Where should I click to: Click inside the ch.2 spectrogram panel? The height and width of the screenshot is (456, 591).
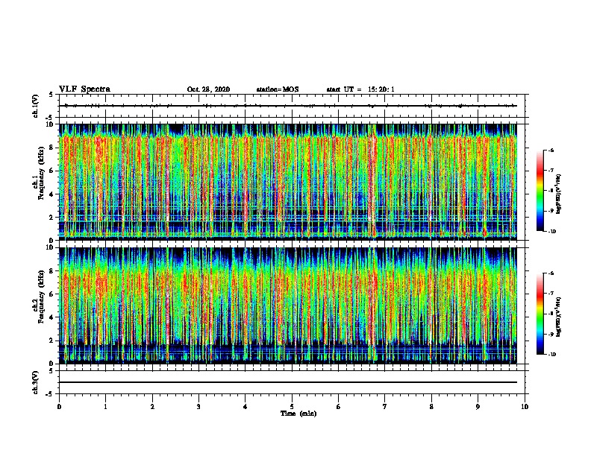pos(287,305)
